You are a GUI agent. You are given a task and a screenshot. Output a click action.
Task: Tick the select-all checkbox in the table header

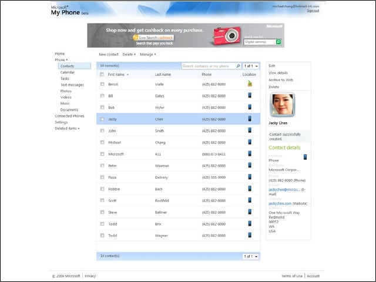coord(102,75)
